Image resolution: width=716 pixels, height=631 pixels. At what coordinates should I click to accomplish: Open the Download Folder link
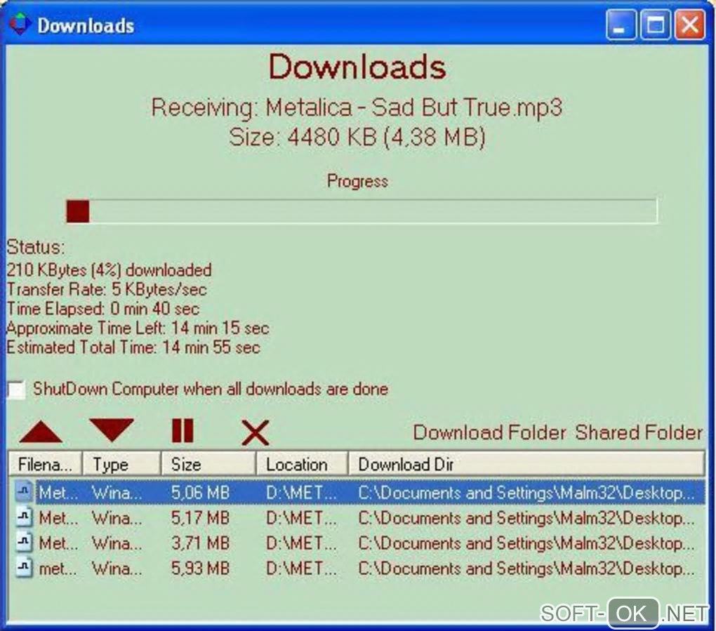pyautogui.click(x=489, y=432)
